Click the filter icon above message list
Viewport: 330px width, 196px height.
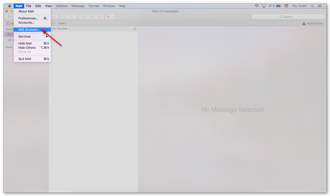pos(134,28)
